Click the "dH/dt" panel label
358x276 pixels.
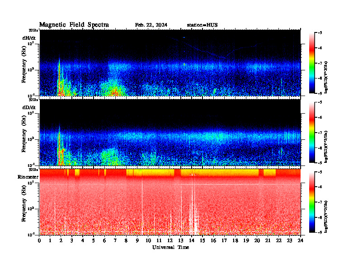29,38
